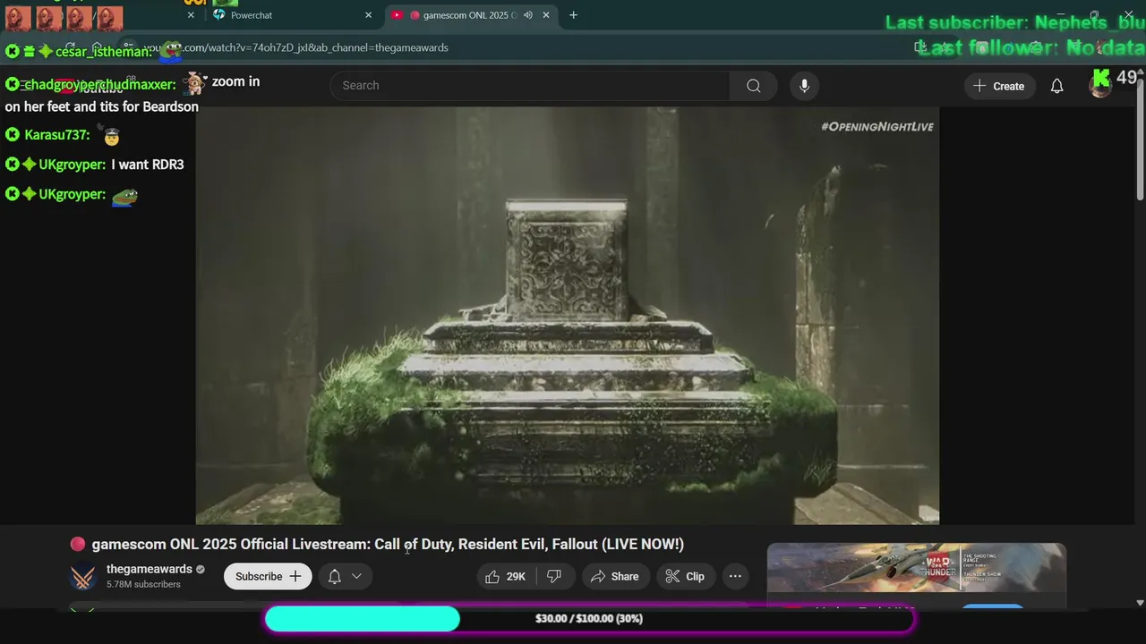The height and width of the screenshot is (644, 1146).
Task: Open a new browser tab
Action: 573,15
